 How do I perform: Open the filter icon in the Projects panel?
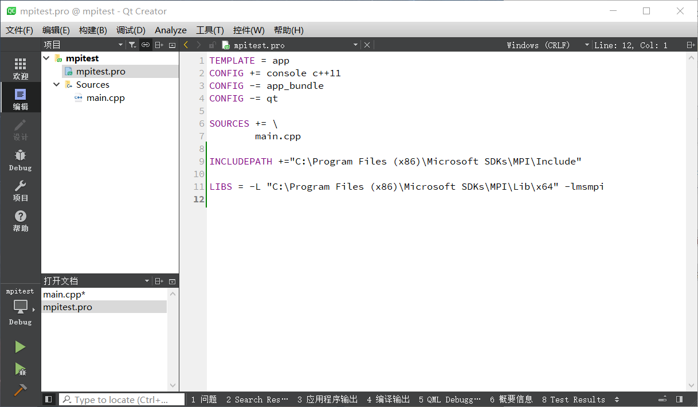click(132, 44)
